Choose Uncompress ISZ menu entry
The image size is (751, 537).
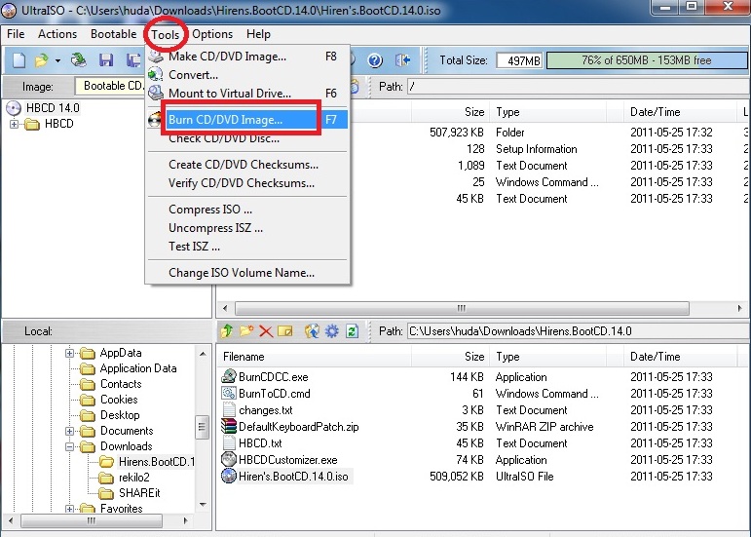pos(247,228)
